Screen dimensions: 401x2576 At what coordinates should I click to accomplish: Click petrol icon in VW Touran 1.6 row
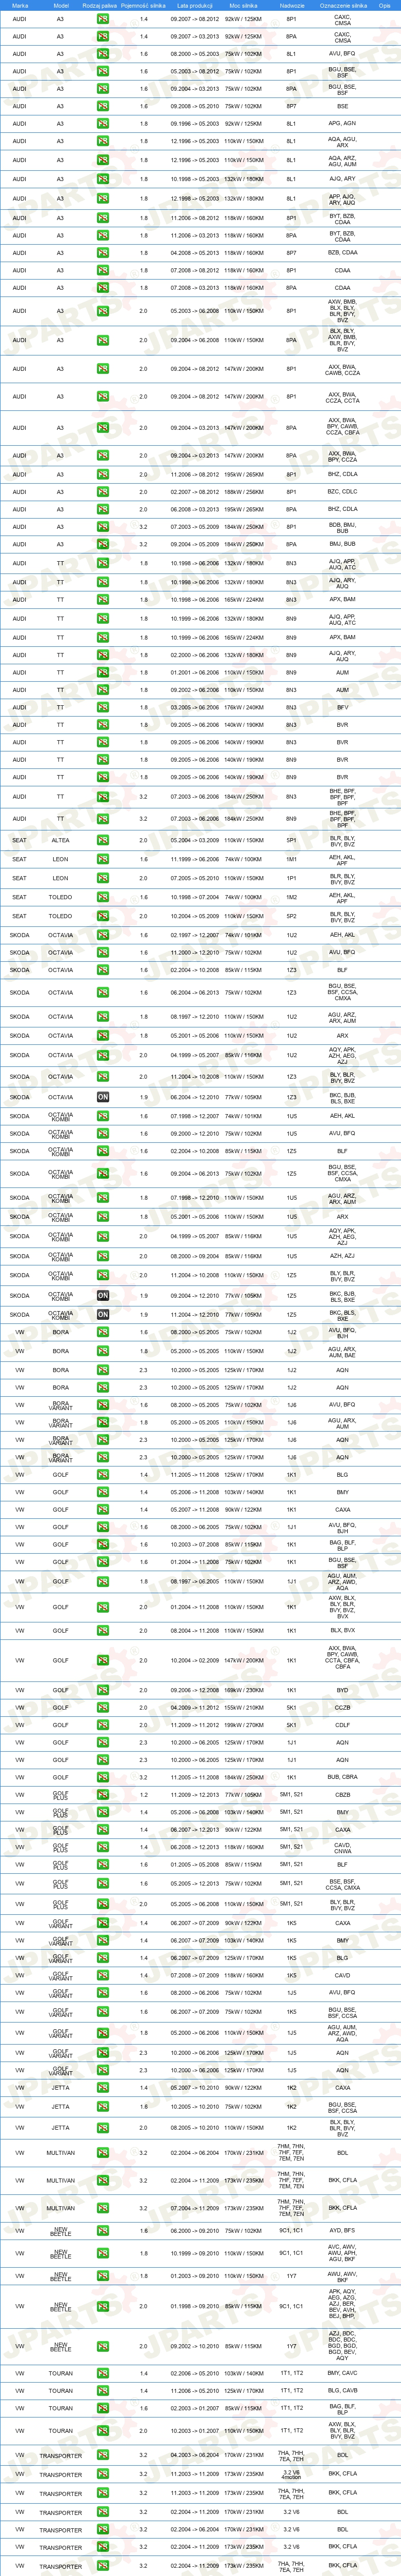[103, 2407]
